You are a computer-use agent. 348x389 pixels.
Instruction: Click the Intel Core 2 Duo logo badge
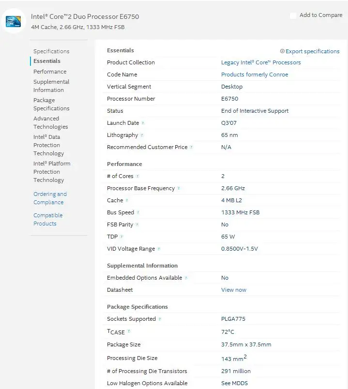[x=14, y=21]
